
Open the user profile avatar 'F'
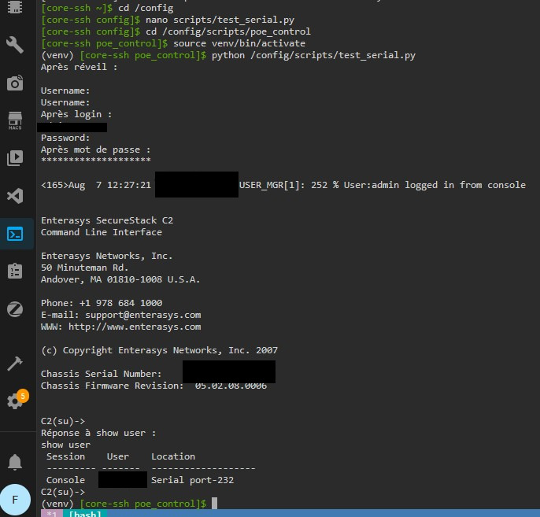15,499
